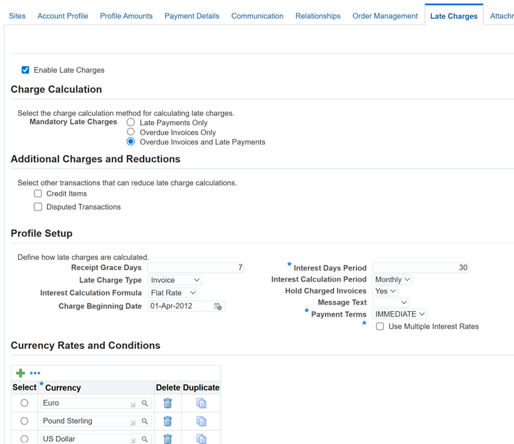Go to the Order Management tab
Viewport: 514px width, 444px height.
click(x=385, y=16)
